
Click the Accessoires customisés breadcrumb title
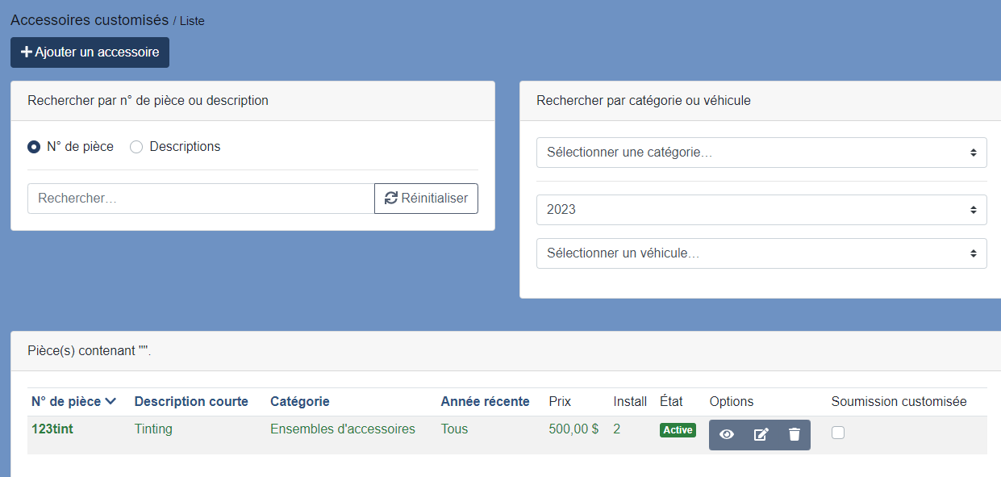tap(90, 20)
